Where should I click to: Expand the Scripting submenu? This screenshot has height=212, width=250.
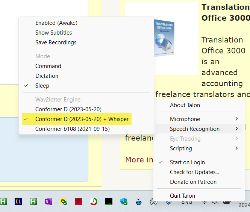coord(199,148)
